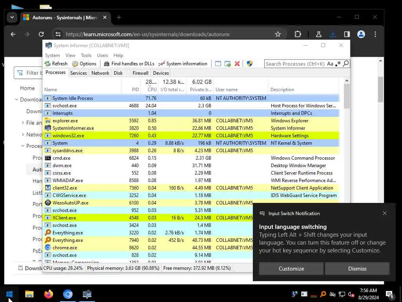The image size is (402, 302).
Task: Sort by User name column header
Action: 227,90
